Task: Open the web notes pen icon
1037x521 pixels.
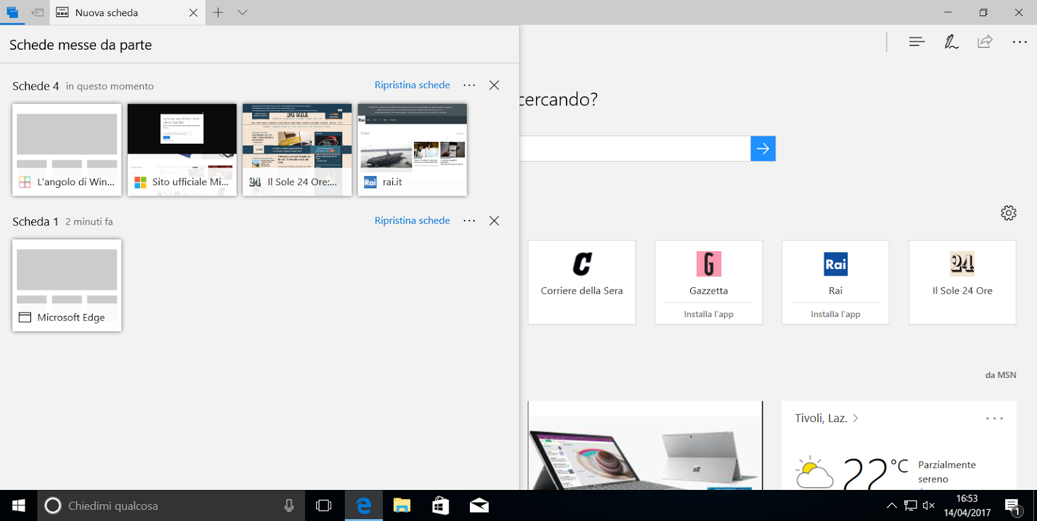Action: [951, 42]
